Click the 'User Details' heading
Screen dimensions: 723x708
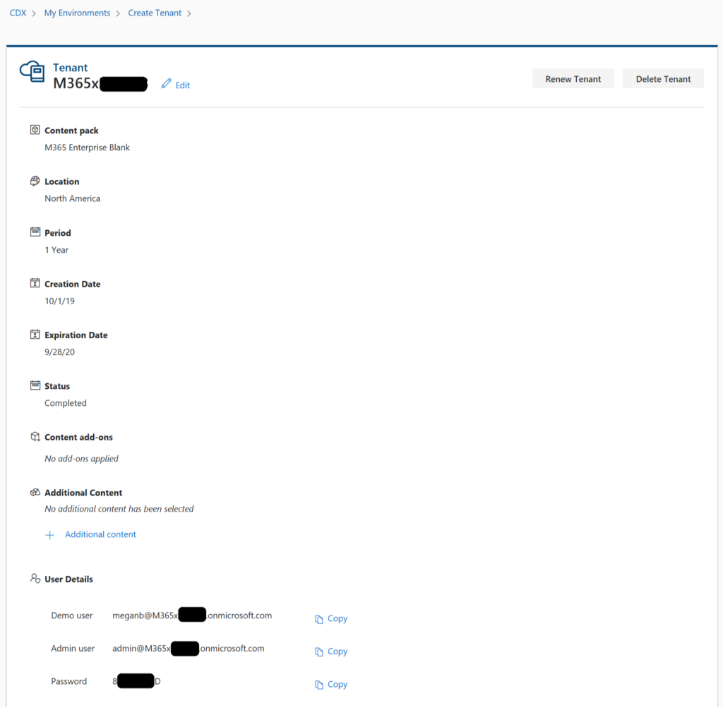click(68, 580)
